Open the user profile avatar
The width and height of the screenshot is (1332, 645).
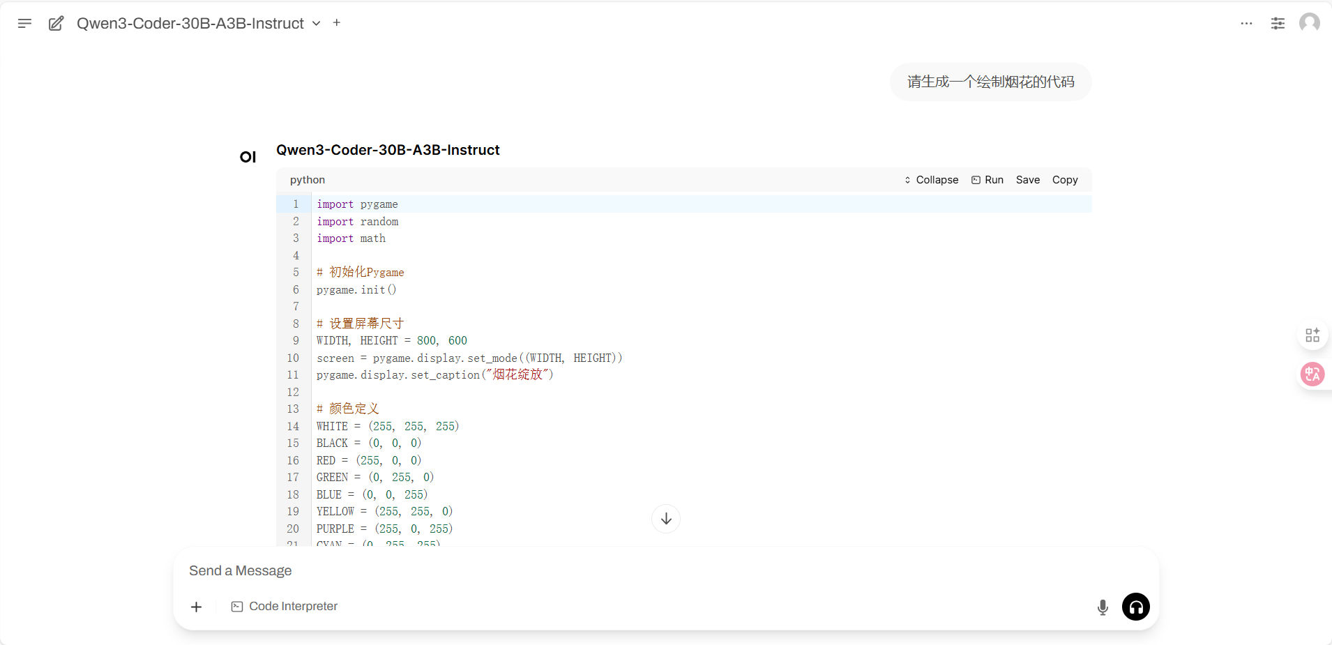point(1310,23)
